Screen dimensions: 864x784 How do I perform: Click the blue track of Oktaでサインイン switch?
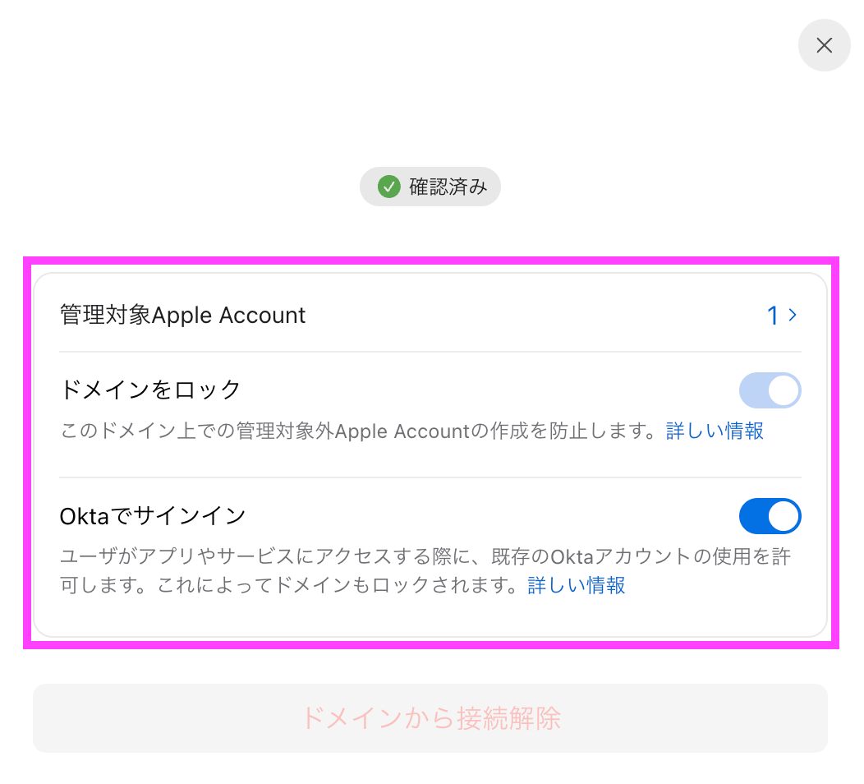[x=752, y=516]
